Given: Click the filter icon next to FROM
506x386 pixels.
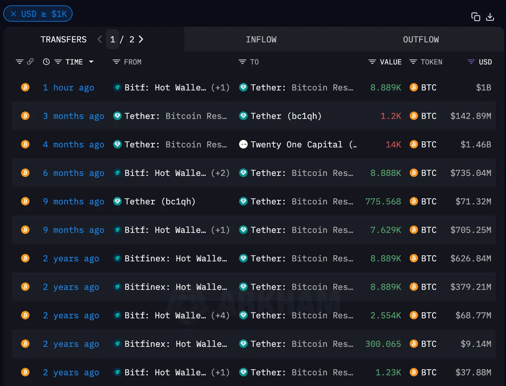Looking at the screenshot, I should (x=116, y=62).
